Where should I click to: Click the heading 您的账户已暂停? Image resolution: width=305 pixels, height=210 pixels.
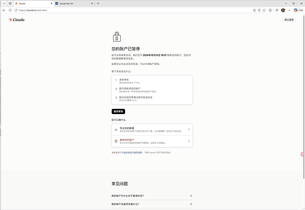(126, 49)
